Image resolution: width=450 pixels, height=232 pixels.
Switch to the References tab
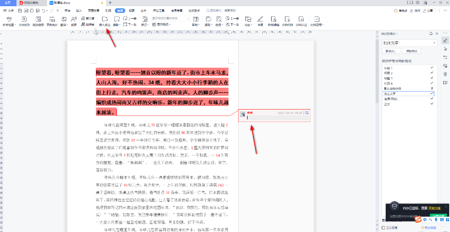tap(108, 11)
